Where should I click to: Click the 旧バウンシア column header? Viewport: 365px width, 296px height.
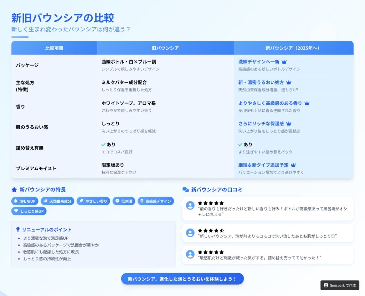pyautogui.click(x=165, y=48)
